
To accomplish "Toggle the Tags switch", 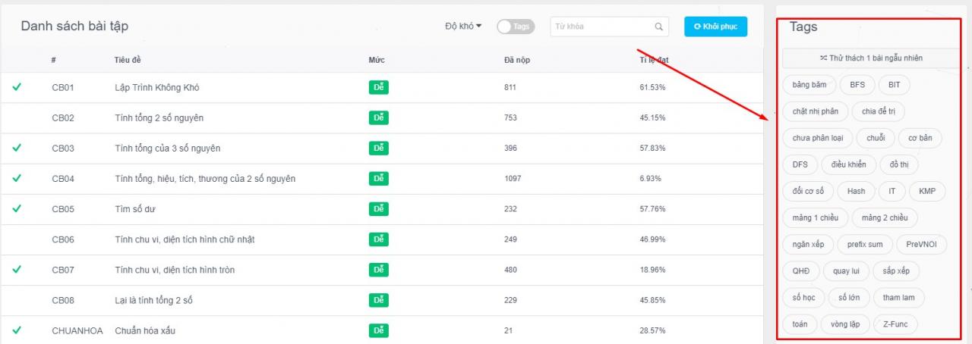I will tap(514, 27).
